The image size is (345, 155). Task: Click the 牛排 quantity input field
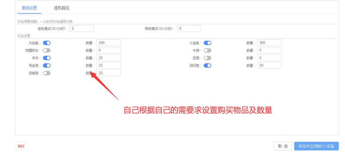tap(269, 50)
